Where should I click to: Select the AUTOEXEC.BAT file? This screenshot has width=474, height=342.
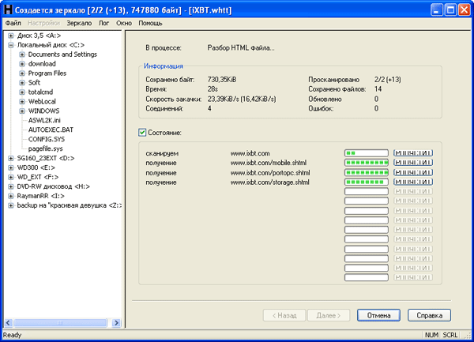[x=51, y=130]
